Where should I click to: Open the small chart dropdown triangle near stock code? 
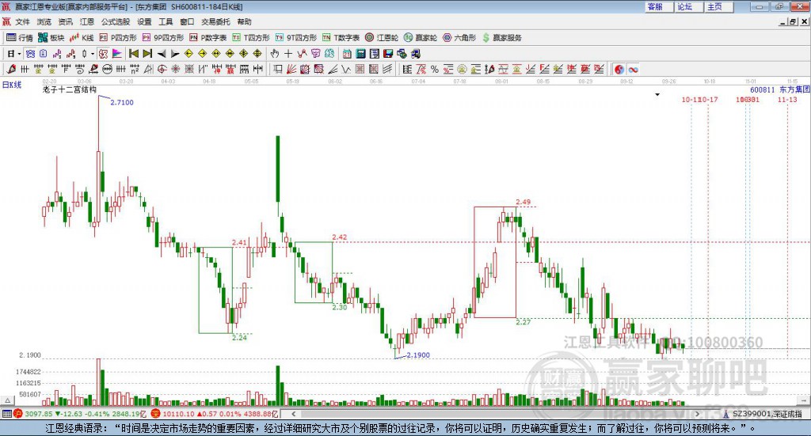657,94
